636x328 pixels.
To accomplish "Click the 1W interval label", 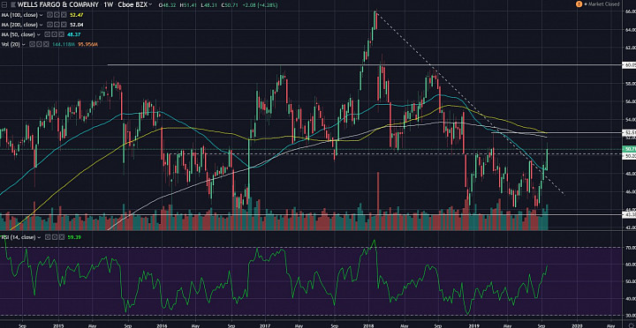I will (x=108, y=4).
